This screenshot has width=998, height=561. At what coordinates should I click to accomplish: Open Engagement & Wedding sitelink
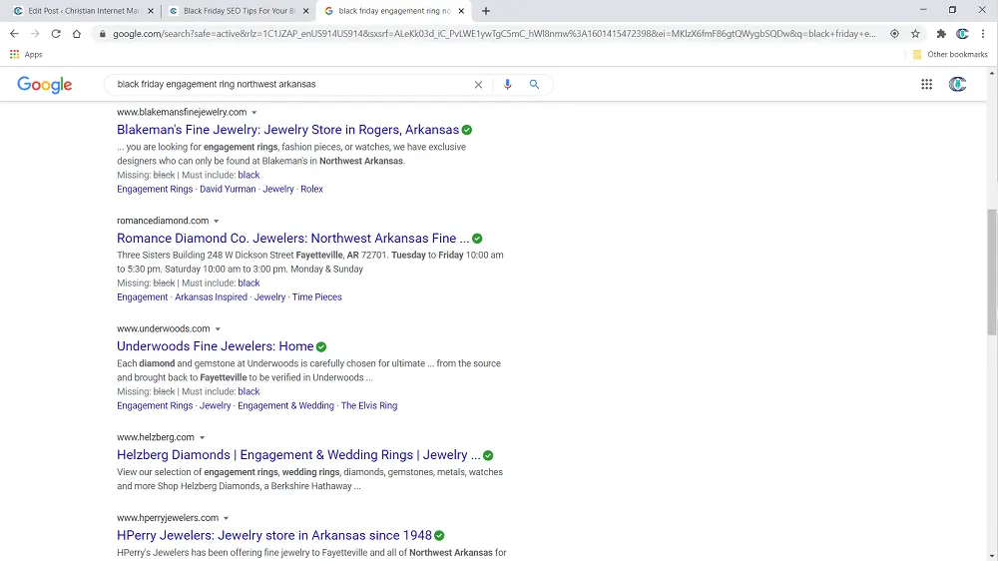[285, 405]
